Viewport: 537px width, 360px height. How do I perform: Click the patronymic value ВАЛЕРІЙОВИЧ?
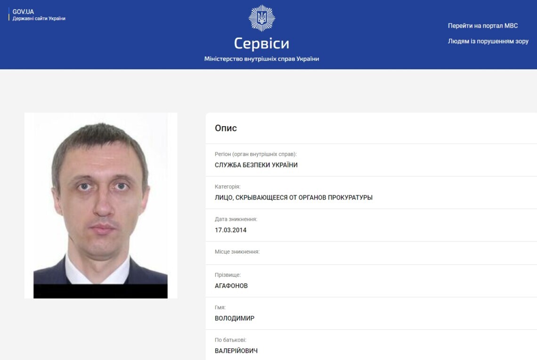click(x=236, y=351)
